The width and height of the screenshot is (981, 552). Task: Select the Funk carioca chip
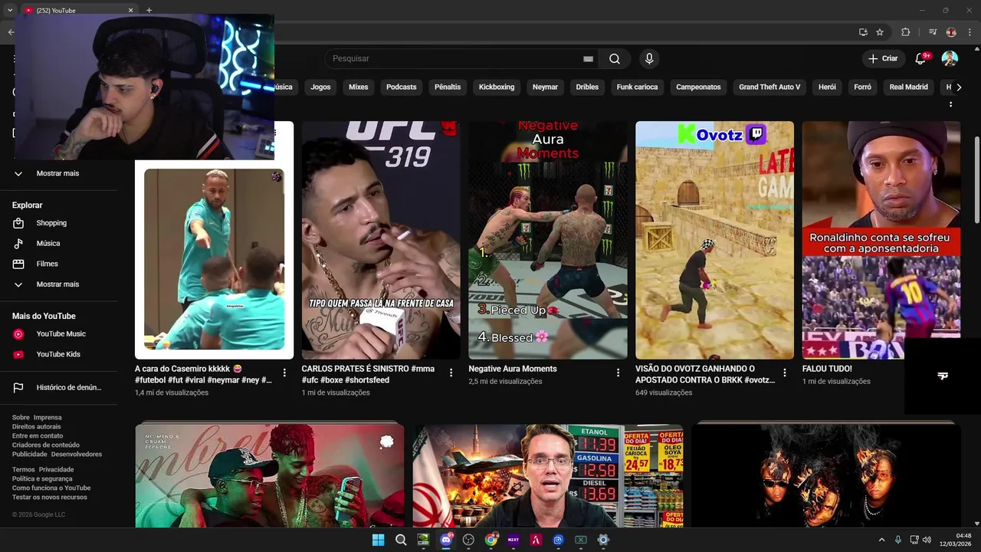coord(637,87)
